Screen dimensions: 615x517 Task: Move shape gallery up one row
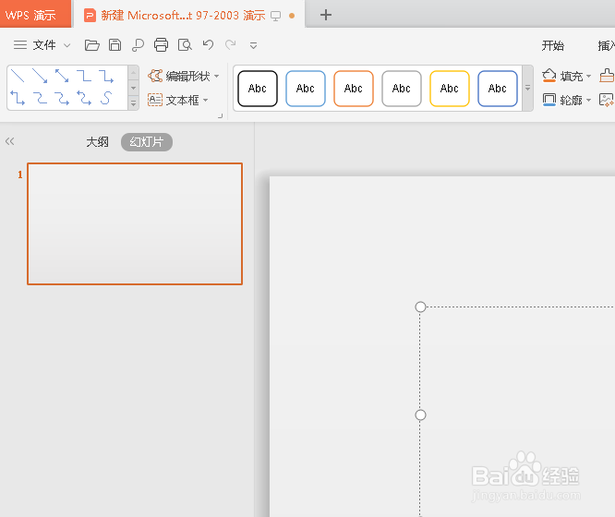[133, 73]
